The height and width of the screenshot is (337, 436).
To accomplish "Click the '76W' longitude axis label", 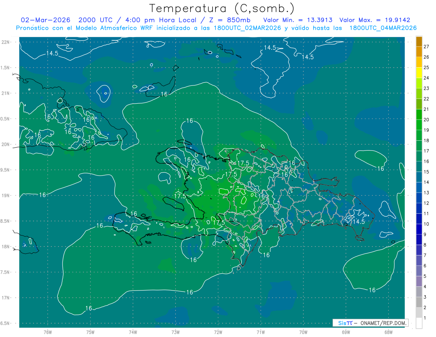I will tap(48, 332).
